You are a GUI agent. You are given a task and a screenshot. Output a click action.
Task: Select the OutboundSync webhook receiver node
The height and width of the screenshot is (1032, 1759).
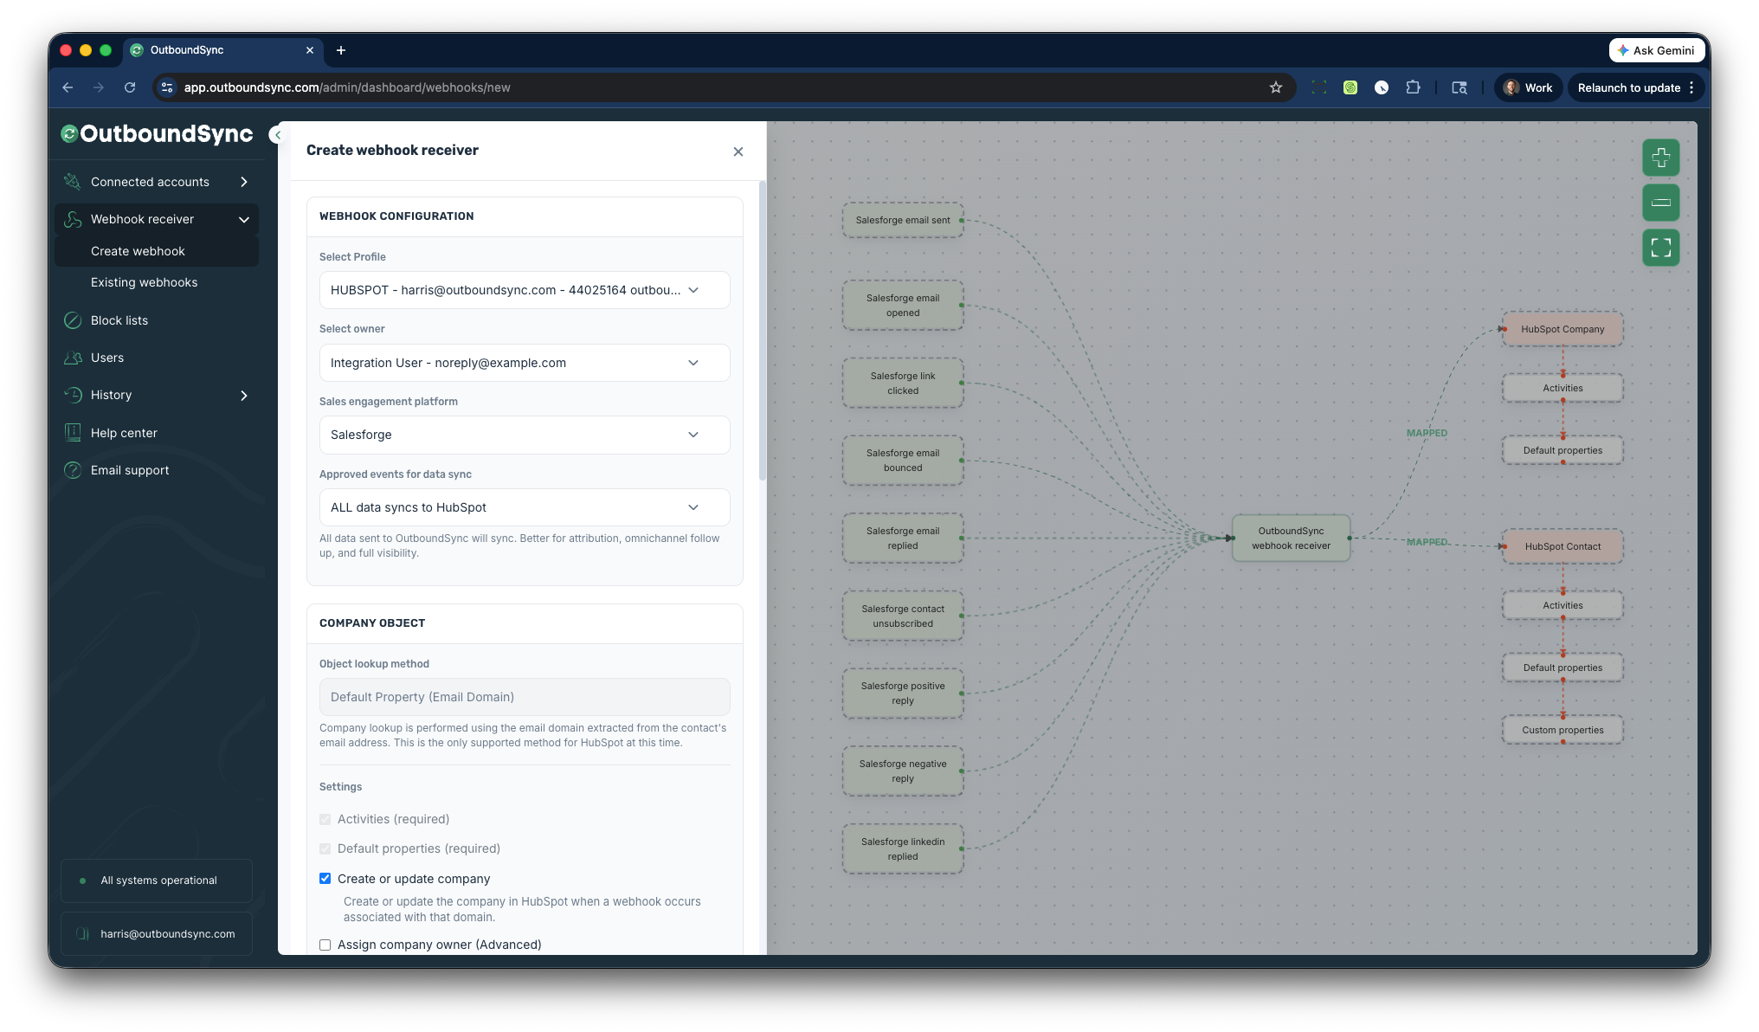tap(1291, 539)
